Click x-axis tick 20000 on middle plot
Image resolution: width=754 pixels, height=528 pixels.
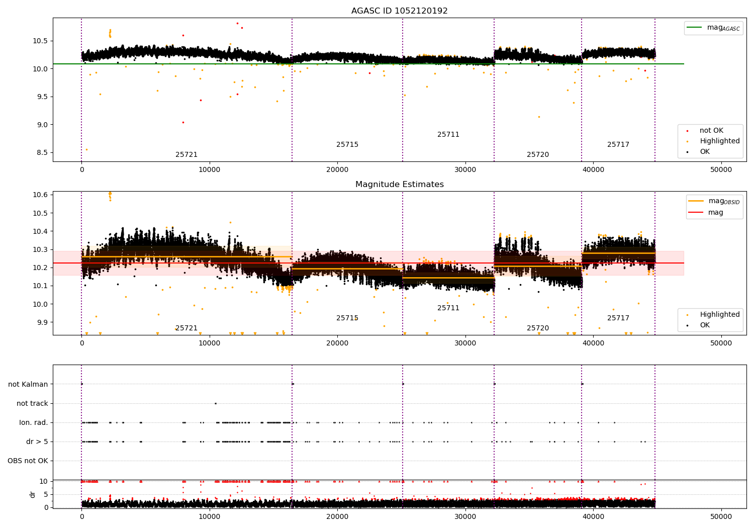click(337, 343)
